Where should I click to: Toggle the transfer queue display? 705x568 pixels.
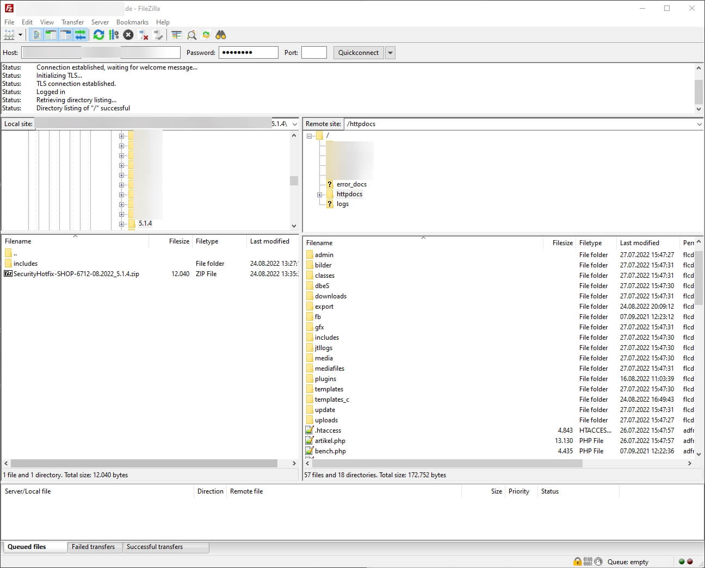[x=81, y=35]
